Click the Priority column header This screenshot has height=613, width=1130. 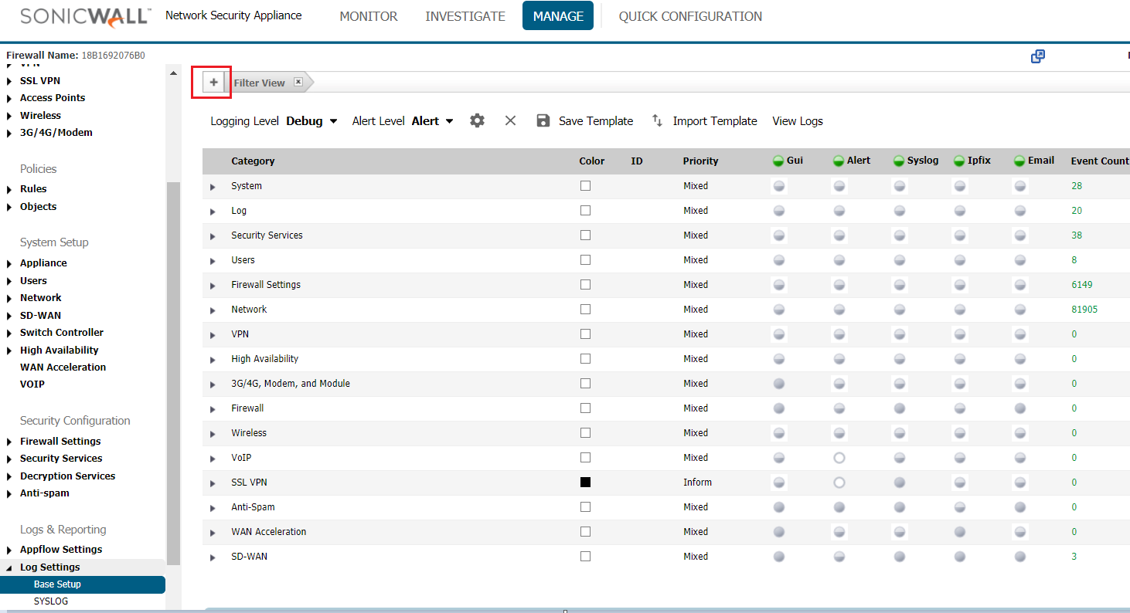[700, 161]
